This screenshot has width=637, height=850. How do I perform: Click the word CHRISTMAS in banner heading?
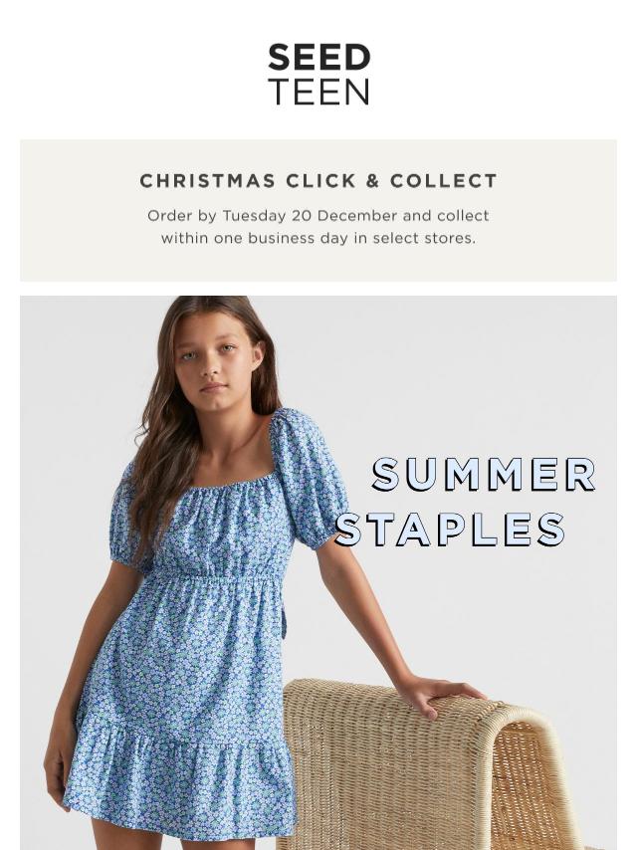tap(208, 181)
